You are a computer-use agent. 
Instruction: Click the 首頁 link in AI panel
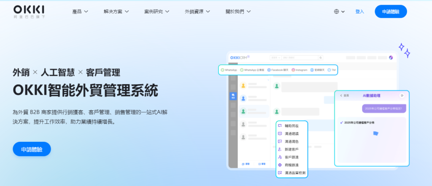click(346, 96)
